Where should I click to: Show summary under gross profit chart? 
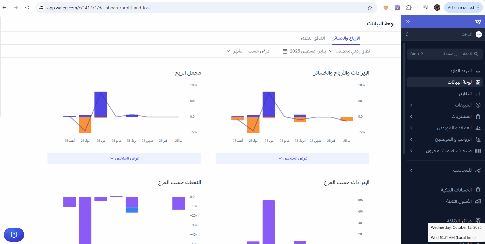coord(124,158)
